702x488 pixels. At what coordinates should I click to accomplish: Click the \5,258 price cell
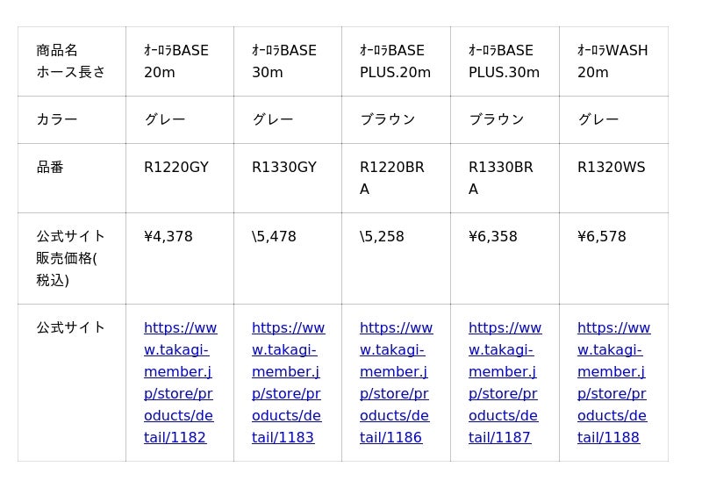coord(383,237)
